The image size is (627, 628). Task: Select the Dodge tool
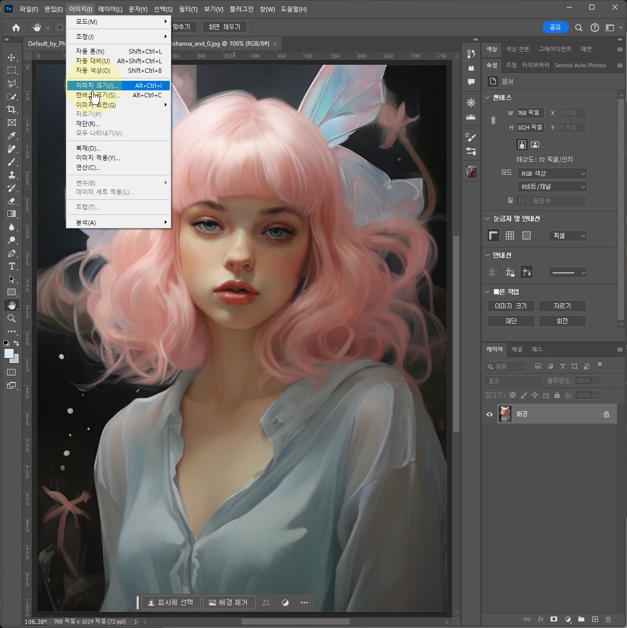(x=12, y=240)
